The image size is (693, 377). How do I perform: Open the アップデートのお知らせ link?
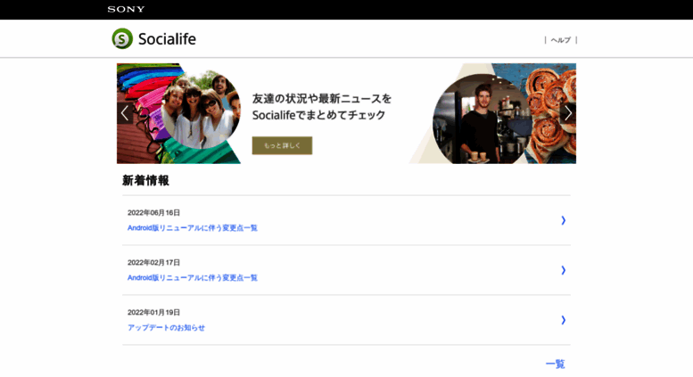[x=166, y=328]
